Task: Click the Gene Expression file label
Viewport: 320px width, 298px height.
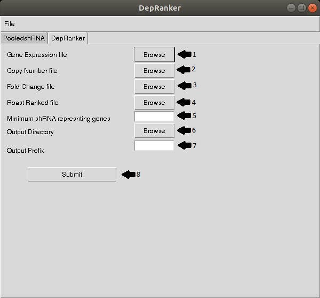Action: (x=37, y=55)
